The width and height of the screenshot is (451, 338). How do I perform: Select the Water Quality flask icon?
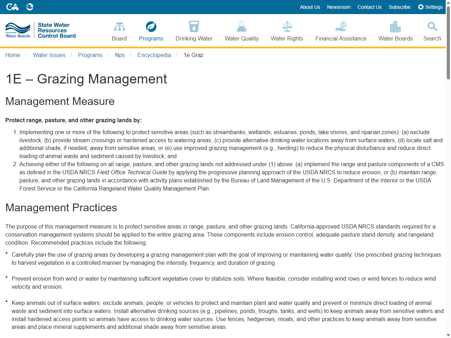(241, 26)
